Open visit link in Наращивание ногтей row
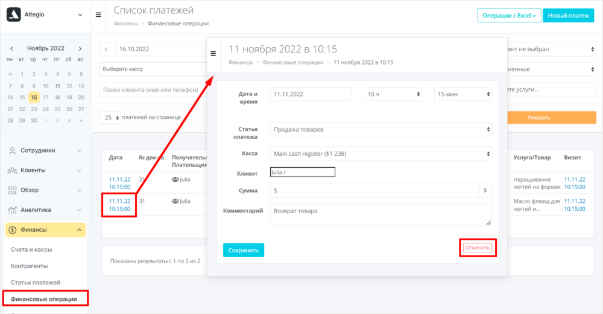 (x=575, y=183)
